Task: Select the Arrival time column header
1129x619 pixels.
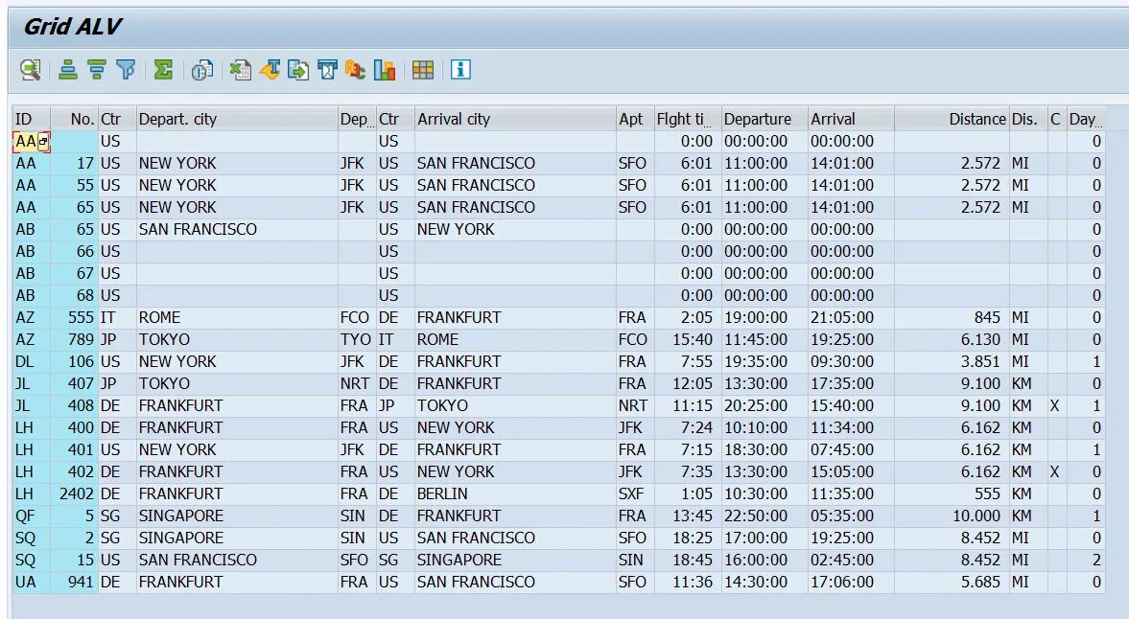Action: tap(851, 120)
